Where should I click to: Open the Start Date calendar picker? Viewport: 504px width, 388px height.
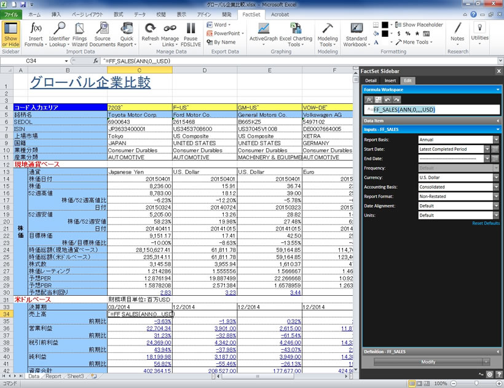click(495, 149)
